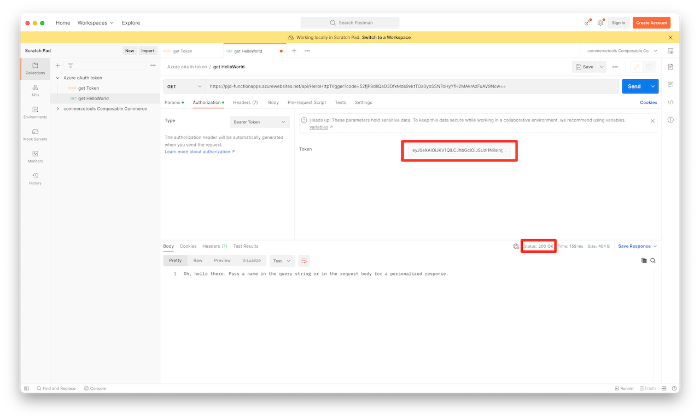Open new request tab with plus icon
This screenshot has width=700, height=420.
coord(294,51)
